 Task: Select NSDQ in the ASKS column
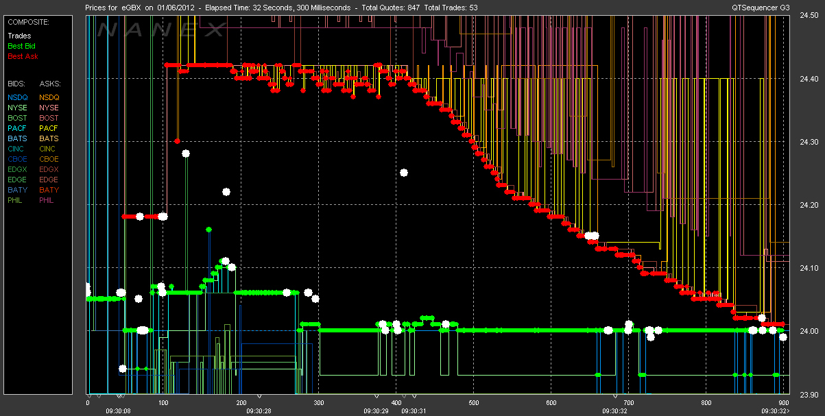(x=49, y=97)
